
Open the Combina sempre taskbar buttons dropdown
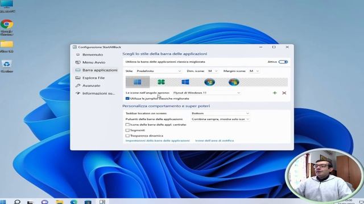(x=220, y=119)
